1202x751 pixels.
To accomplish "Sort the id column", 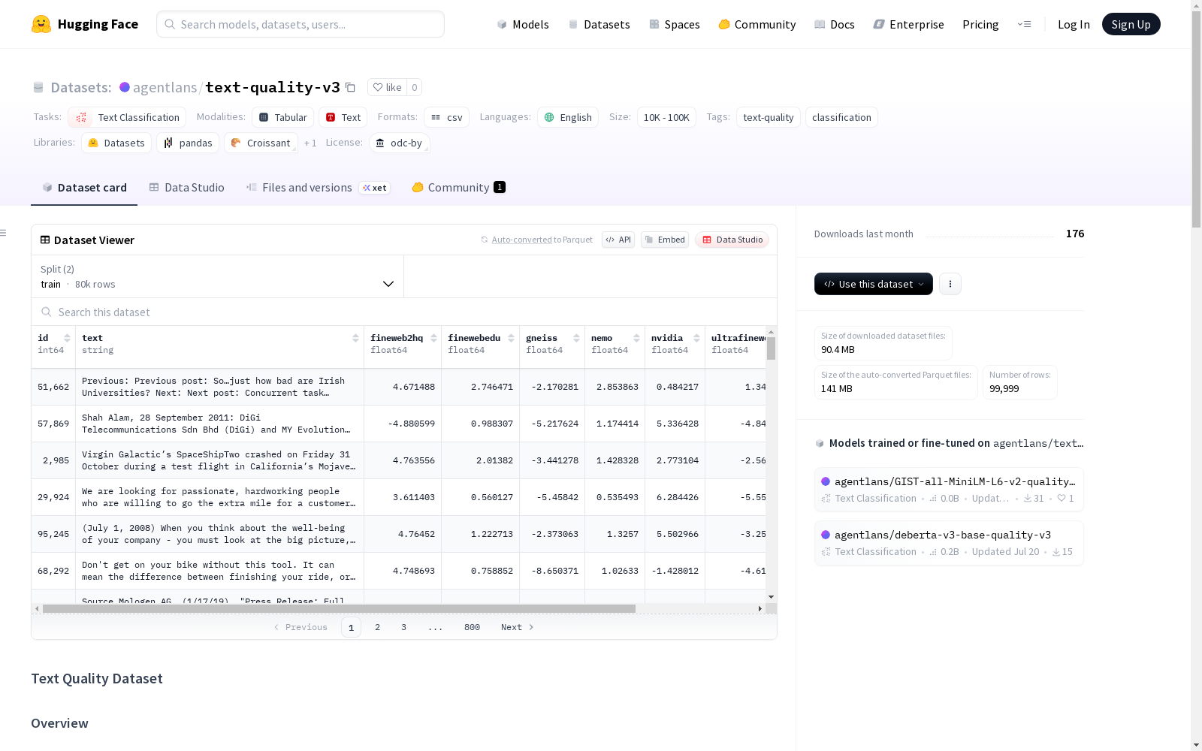I will click(67, 338).
